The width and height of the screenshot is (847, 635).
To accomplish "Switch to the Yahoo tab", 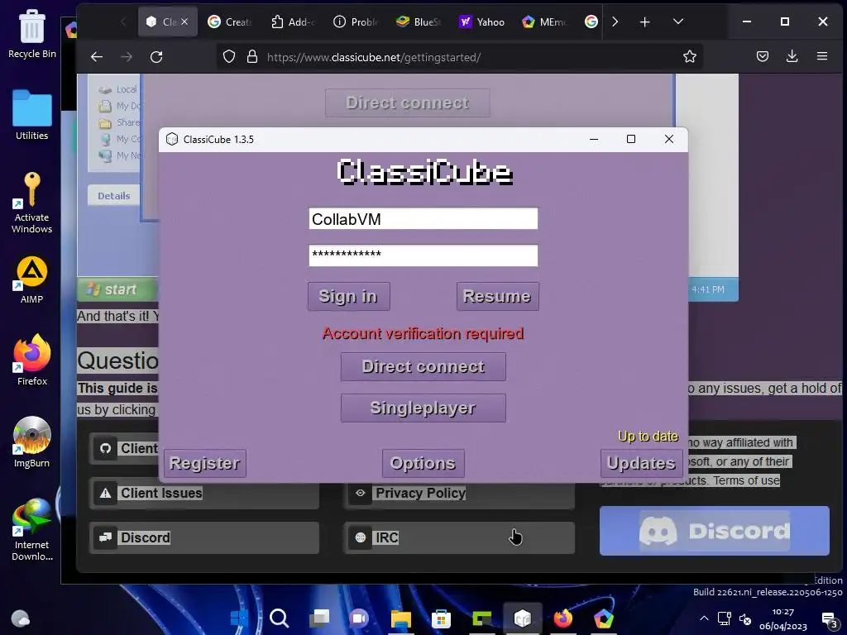I will [x=481, y=22].
